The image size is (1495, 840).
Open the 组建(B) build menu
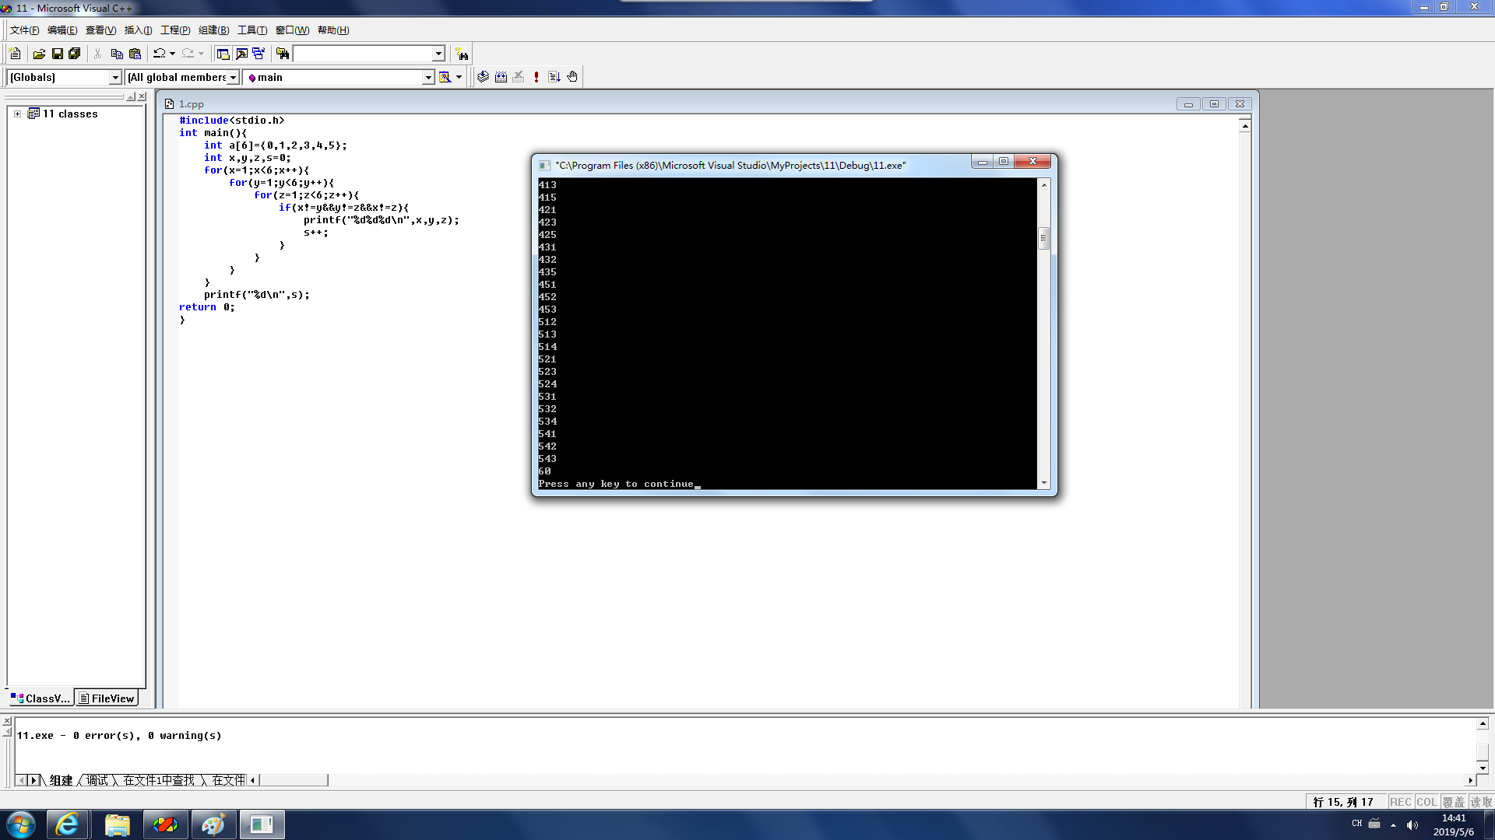(213, 30)
